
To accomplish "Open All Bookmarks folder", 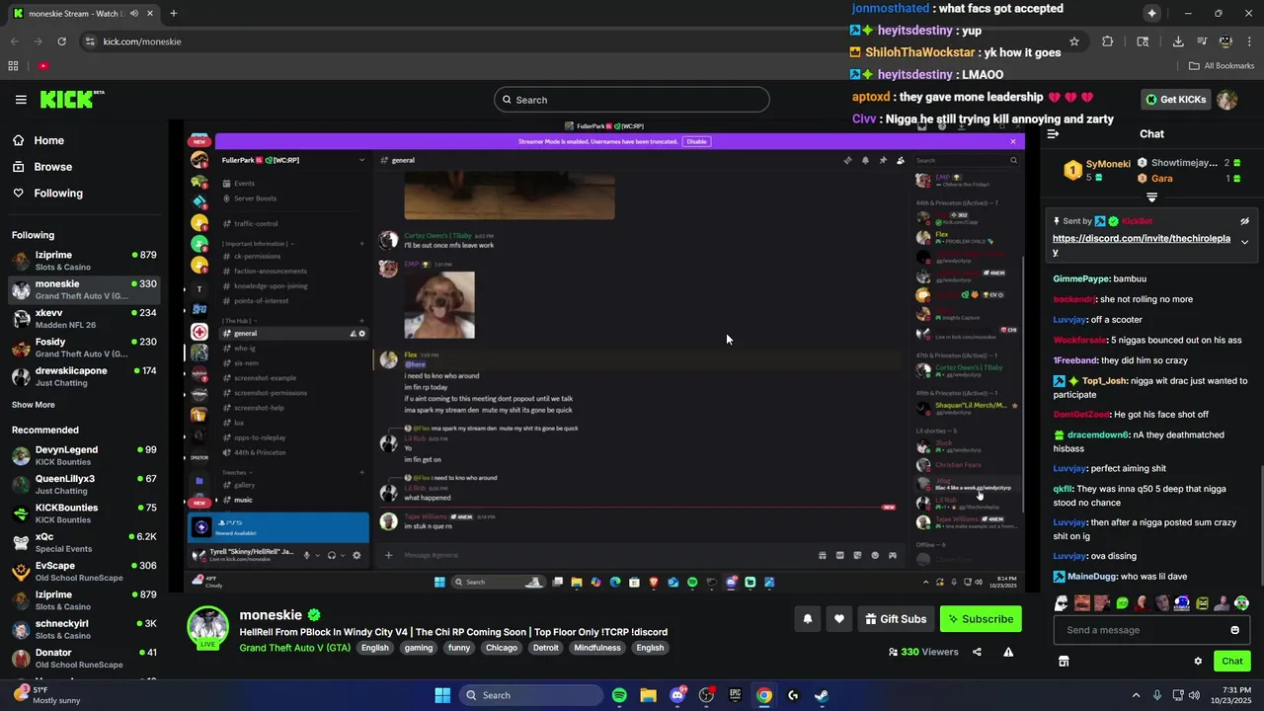I will coord(1222,66).
